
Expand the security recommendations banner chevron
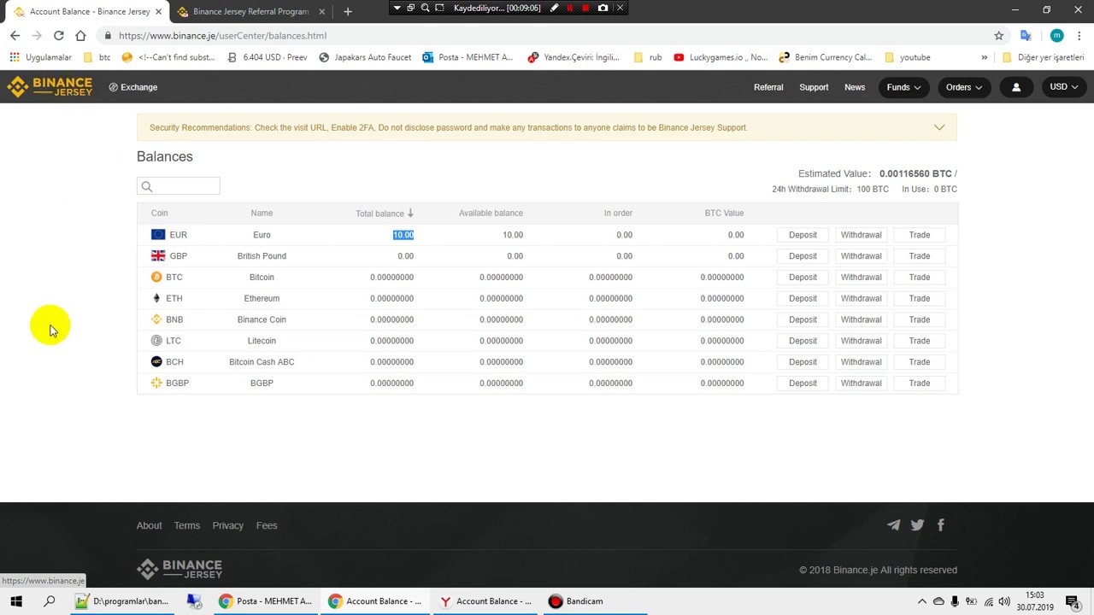pyautogui.click(x=939, y=128)
